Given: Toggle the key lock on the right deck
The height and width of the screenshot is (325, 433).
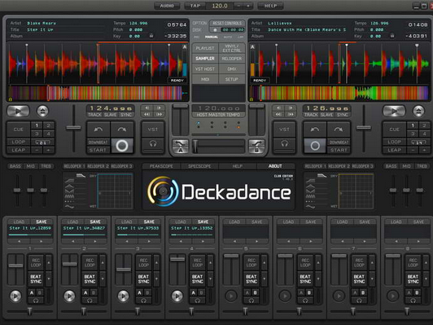Looking at the screenshot, I should pos(392,36).
